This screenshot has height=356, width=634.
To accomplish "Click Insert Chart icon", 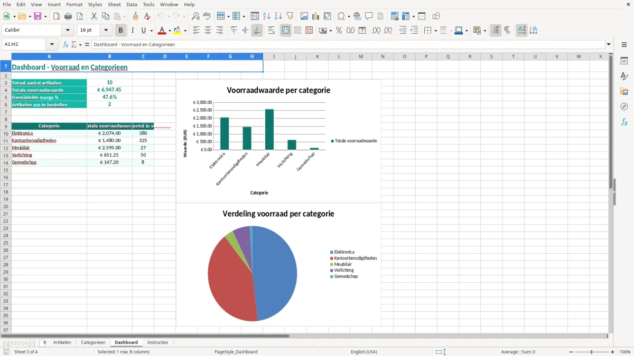I will pyautogui.click(x=315, y=16).
